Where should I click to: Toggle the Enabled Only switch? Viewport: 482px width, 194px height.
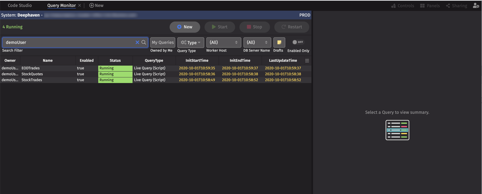tap(298, 42)
